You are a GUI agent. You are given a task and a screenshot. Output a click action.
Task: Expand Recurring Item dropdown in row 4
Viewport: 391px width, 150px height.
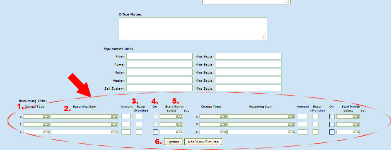click(x=261, y=117)
